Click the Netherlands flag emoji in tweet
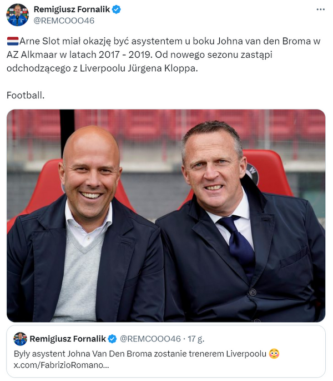The height and width of the screenshot is (381, 333). (x=12, y=42)
